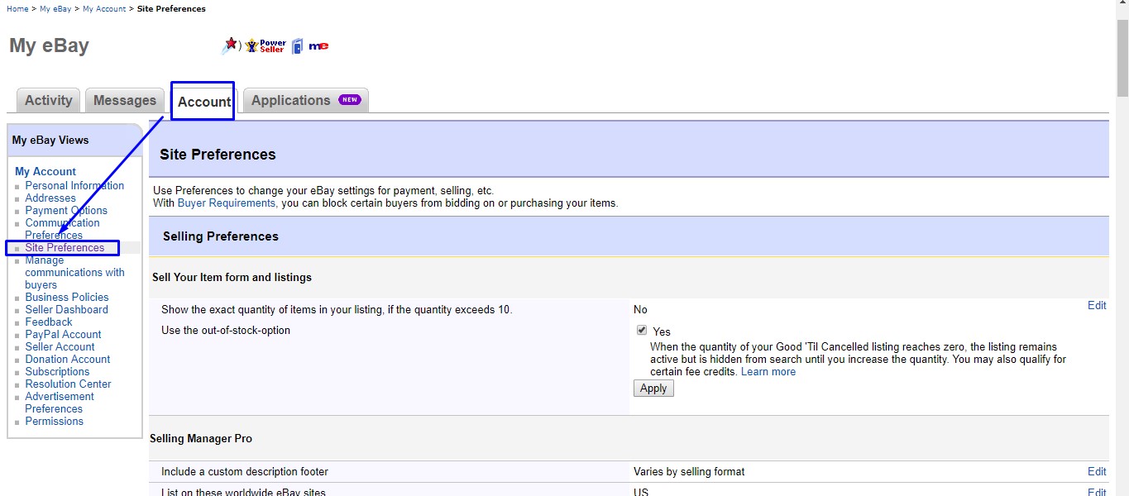Viewport: 1129px width, 496px height.
Task: Open the Donation Account link
Action: pos(68,359)
